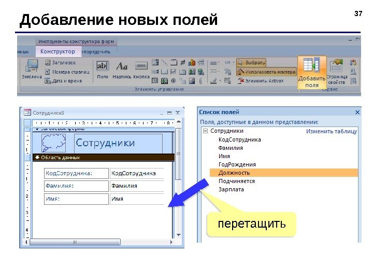Click the Добавить поля button
The width and height of the screenshot is (373, 280).
[312, 73]
